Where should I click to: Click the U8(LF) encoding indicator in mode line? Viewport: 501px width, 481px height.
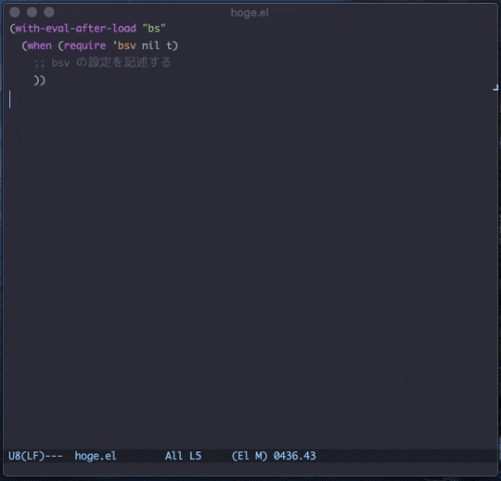[x=26, y=456]
